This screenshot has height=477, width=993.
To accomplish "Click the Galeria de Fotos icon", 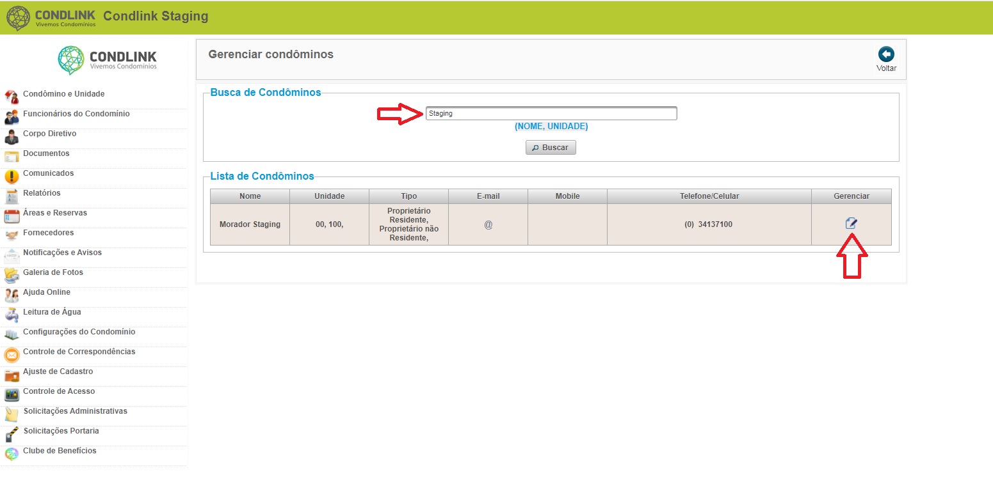I will [x=12, y=276].
